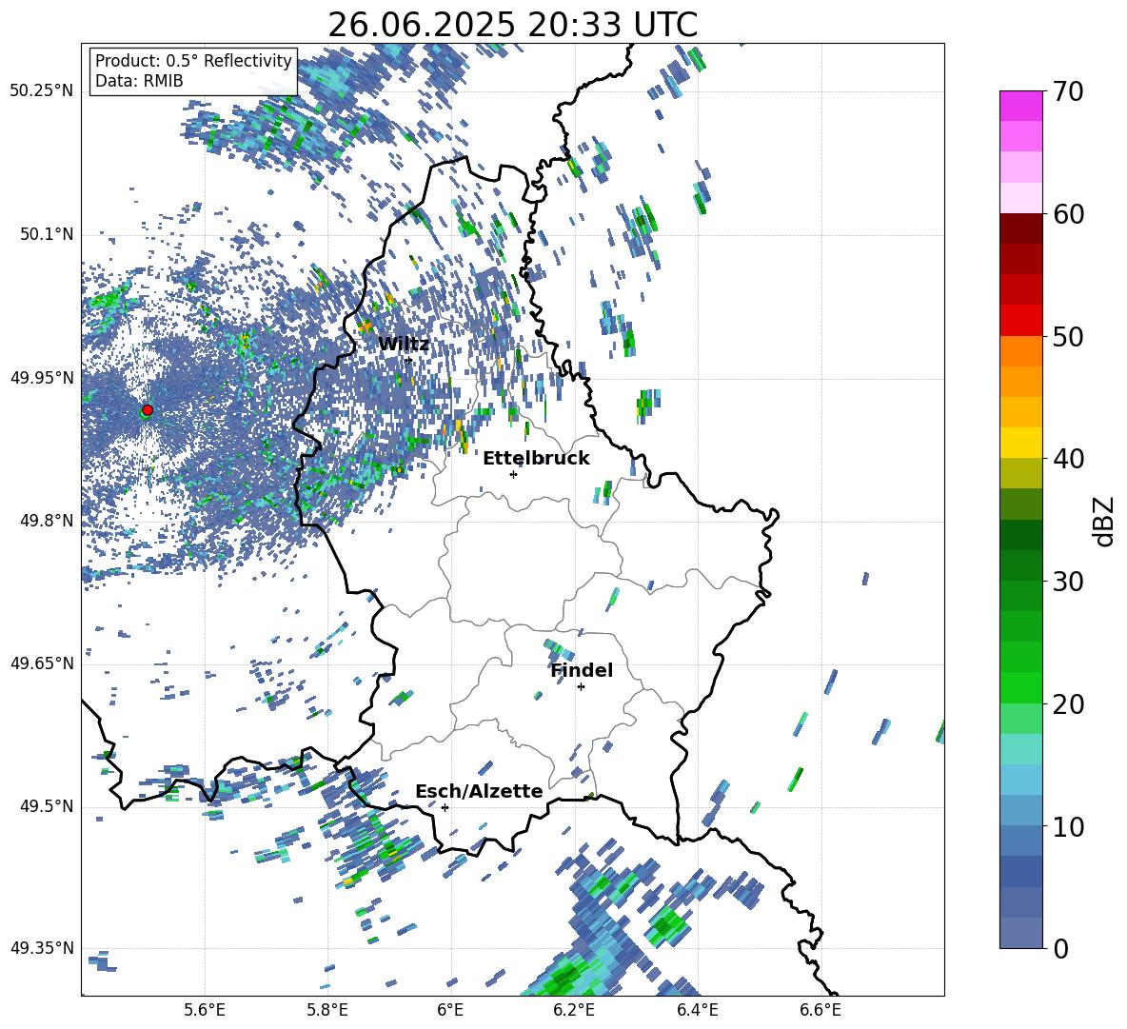Click the 6.4°E longitude label

click(x=697, y=1010)
